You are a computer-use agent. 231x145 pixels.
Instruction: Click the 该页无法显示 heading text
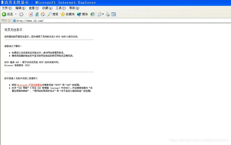click(x=13, y=30)
